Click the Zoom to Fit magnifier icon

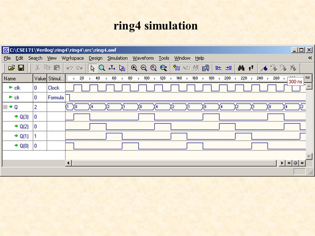tap(154, 68)
